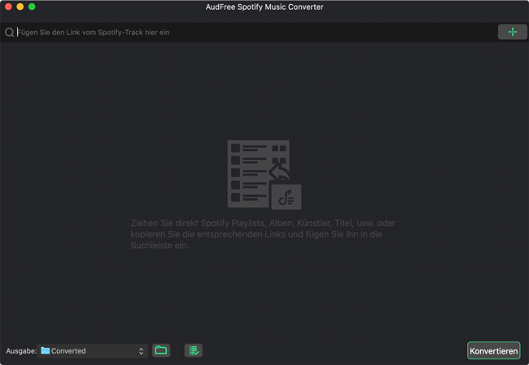Open output folder with green folder icon
The width and height of the screenshot is (529, 365).
161,350
